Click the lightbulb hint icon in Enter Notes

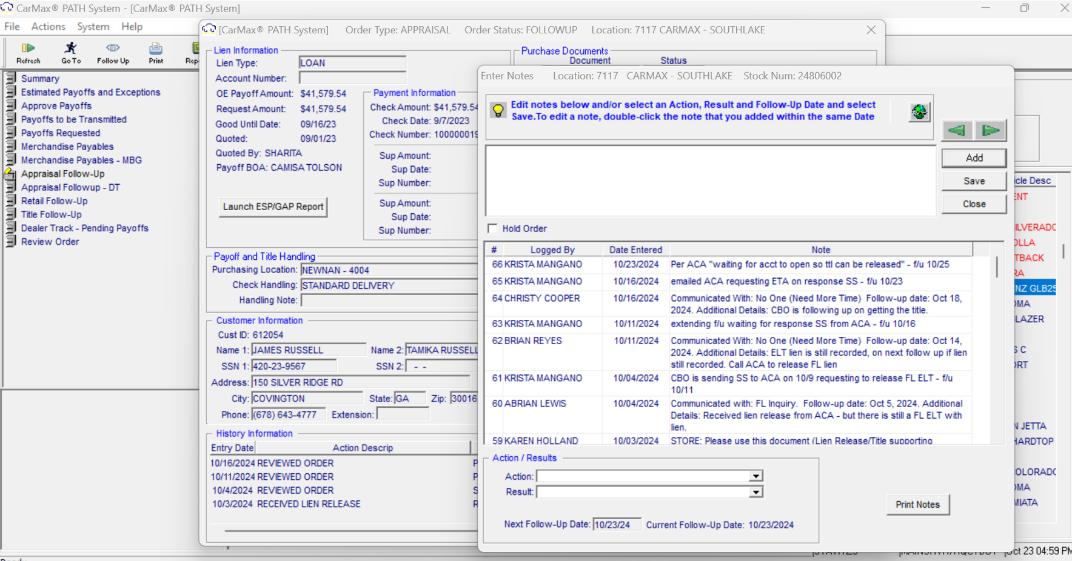(x=498, y=111)
